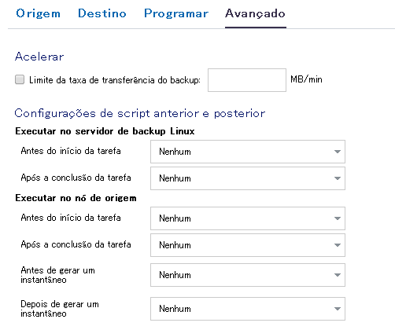Expand arrow of 'Depois de gerar um instantâneo' dropdown

tap(338, 309)
